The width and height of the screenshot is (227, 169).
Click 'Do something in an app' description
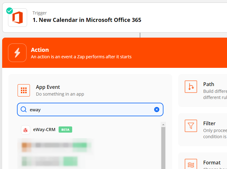60,94
